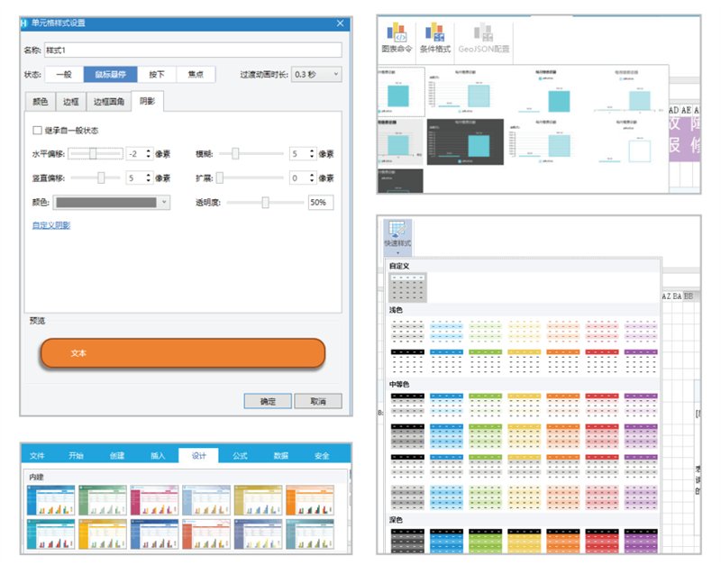Viewport: 721px width, 565px height.
Task: Pick the light purple table style in the first row under 浅色
Action: pyautogui.click(x=641, y=331)
